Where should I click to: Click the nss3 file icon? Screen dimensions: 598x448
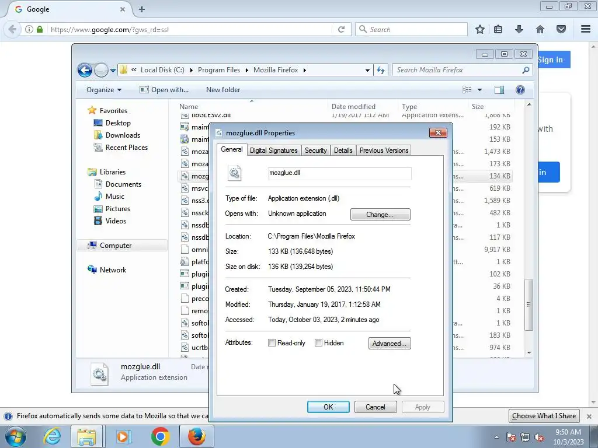185,201
